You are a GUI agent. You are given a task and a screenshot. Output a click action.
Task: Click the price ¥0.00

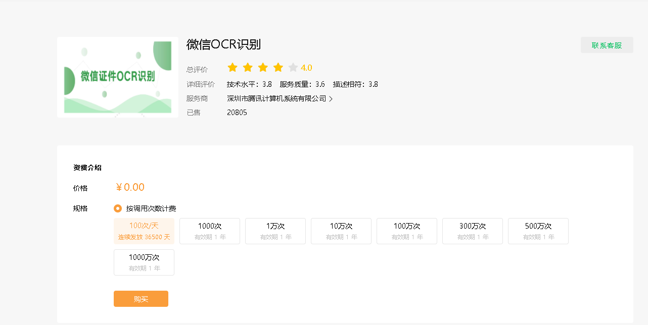coord(130,187)
